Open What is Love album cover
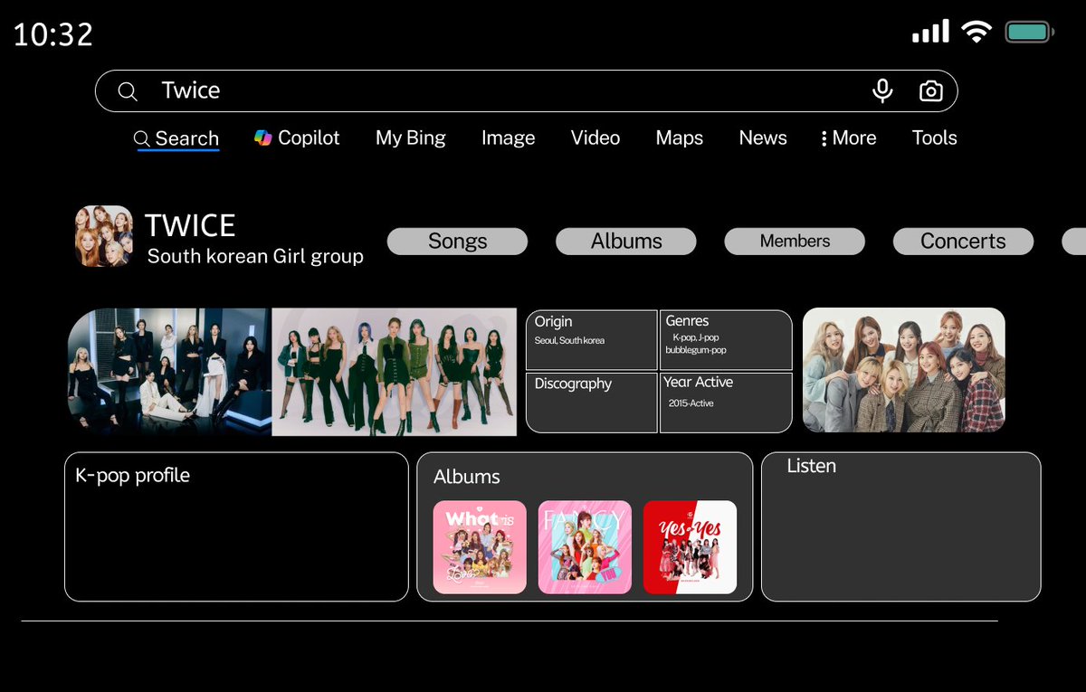Image resolution: width=1086 pixels, height=692 pixels. pyautogui.click(x=480, y=547)
